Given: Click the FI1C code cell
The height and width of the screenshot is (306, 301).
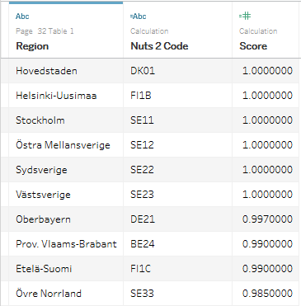Looking at the screenshot, I should click(x=177, y=269).
